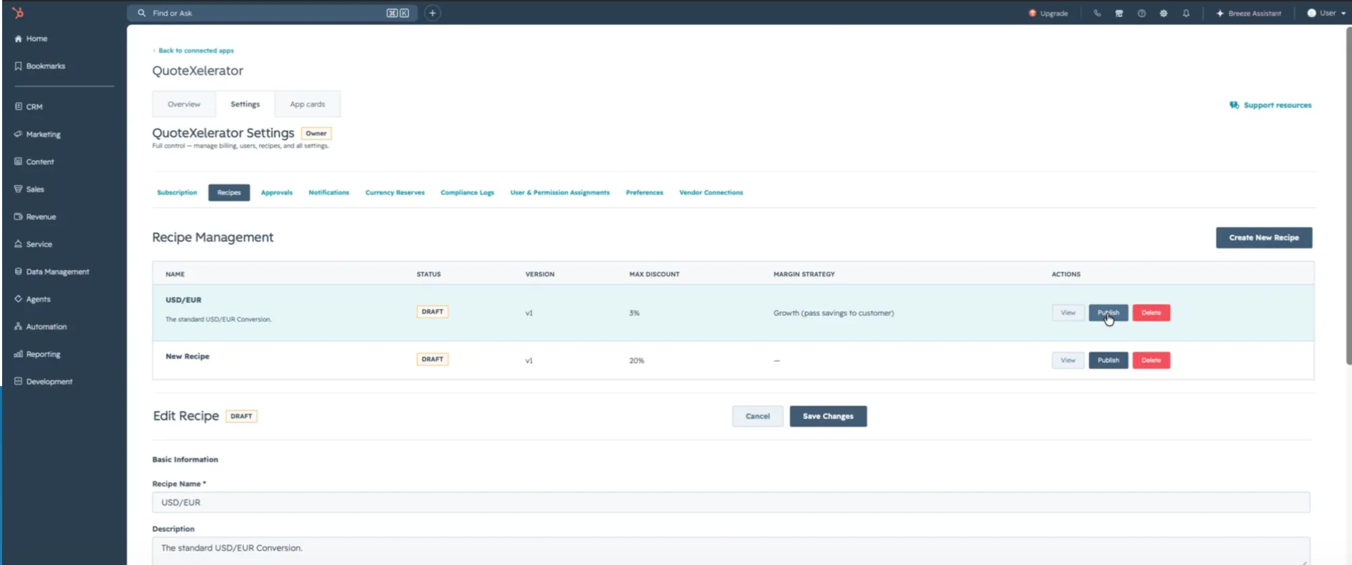Switch to the Overview tab

(184, 104)
